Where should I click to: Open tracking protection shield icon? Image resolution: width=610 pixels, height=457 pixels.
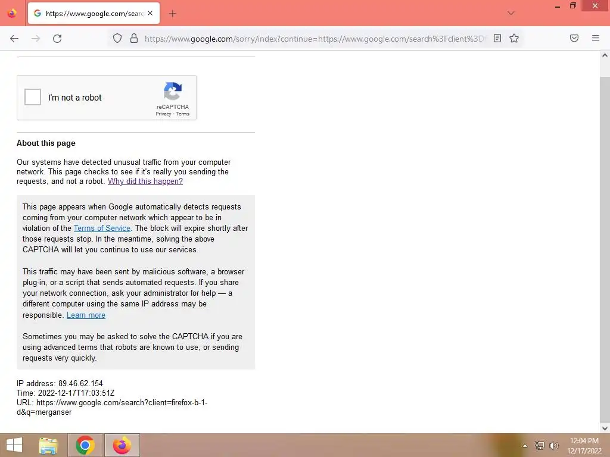117,38
